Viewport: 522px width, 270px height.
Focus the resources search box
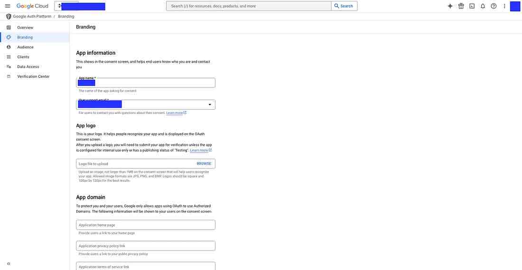click(x=248, y=6)
